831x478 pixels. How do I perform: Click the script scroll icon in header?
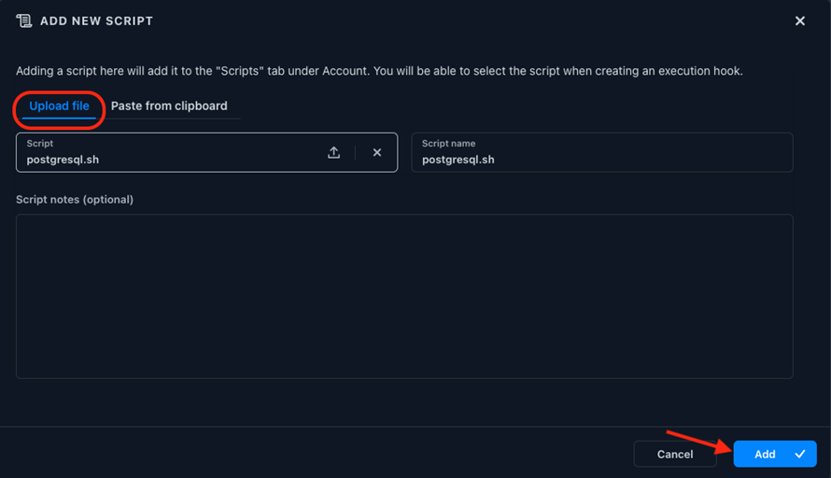(x=24, y=21)
